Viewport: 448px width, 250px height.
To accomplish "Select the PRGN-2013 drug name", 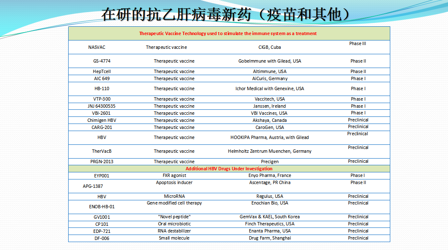I will [x=102, y=162].
